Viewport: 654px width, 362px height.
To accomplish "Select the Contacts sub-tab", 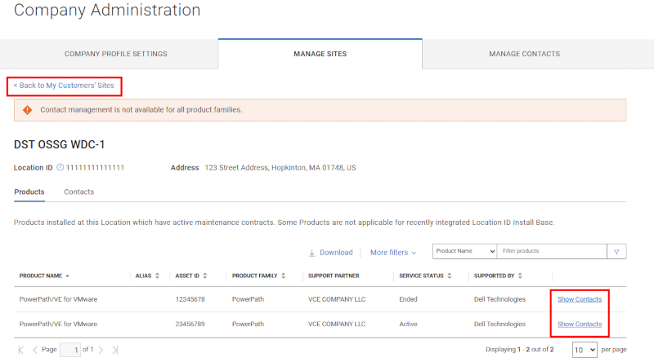I will pos(79,192).
